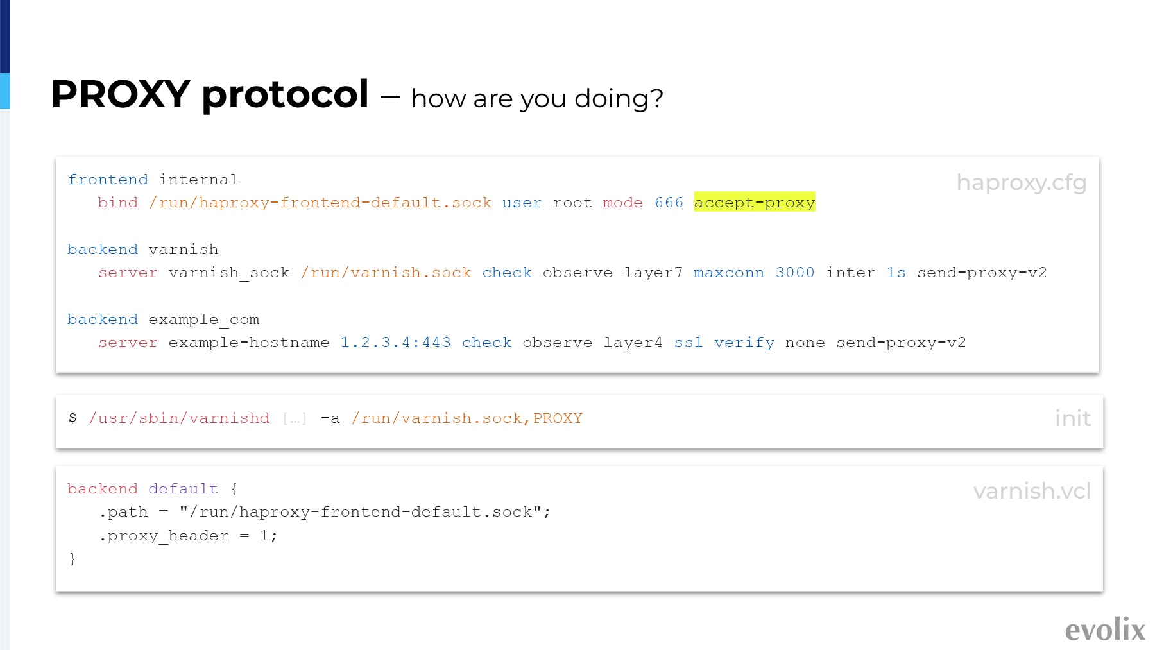Click the word 'layer7'

(x=653, y=273)
